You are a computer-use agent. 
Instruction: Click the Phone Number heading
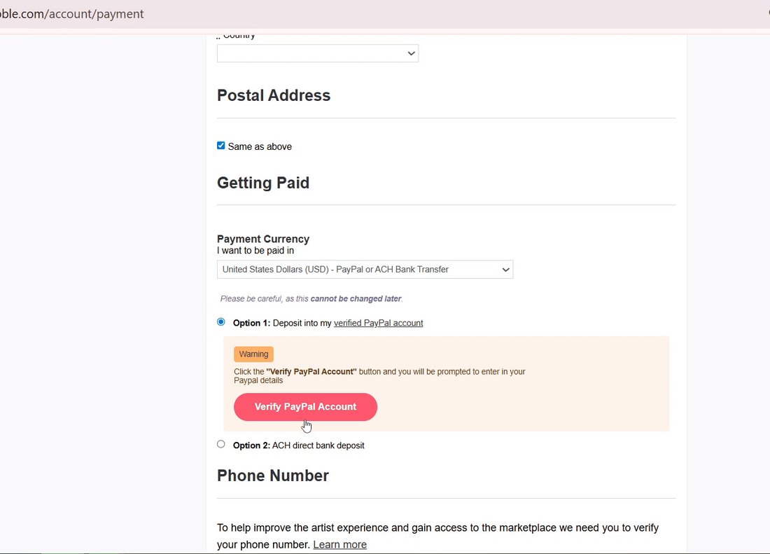(x=273, y=476)
